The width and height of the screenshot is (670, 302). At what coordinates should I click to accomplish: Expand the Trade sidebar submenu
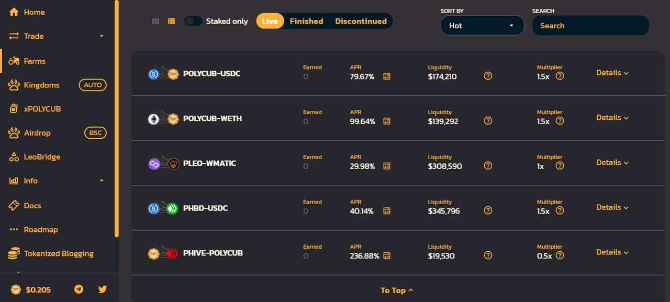click(102, 36)
